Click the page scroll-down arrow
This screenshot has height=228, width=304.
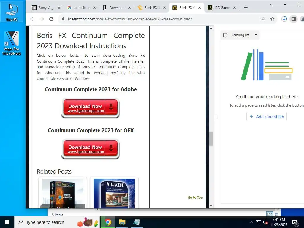211,206
